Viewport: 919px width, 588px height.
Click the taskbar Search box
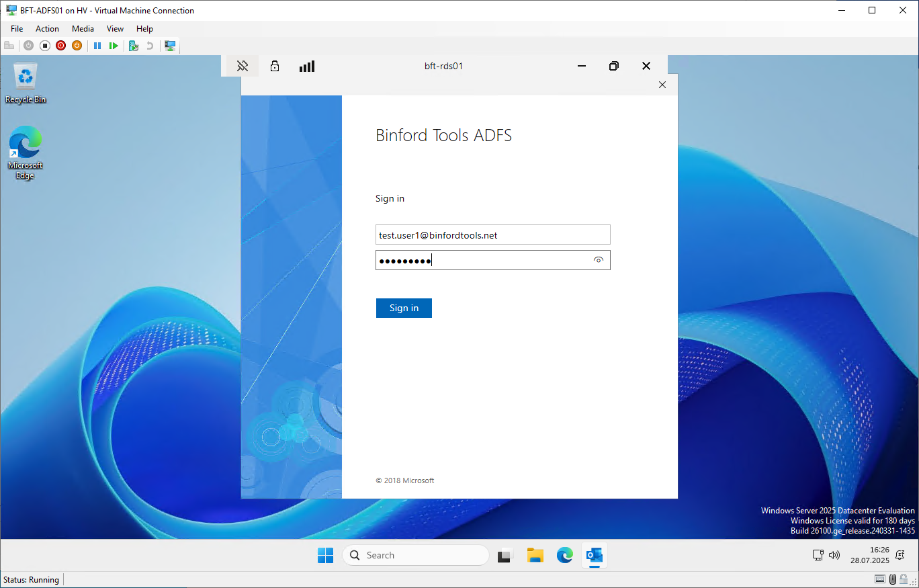point(416,555)
